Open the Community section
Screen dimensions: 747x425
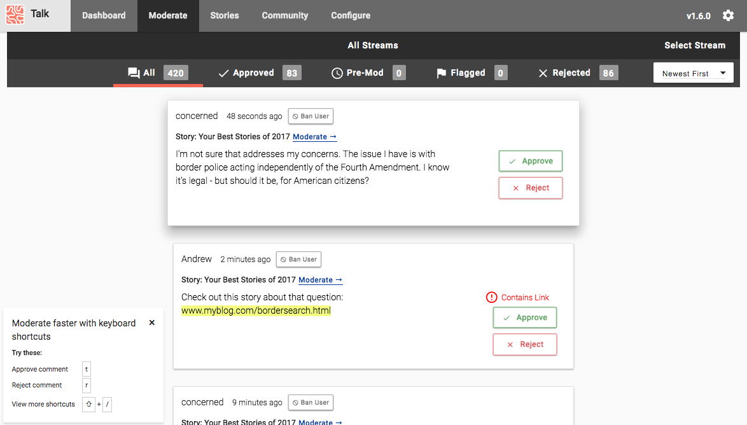point(285,15)
